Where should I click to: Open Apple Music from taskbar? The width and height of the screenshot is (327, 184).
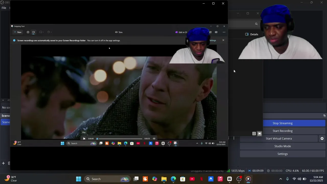pyautogui.click(x=220, y=179)
